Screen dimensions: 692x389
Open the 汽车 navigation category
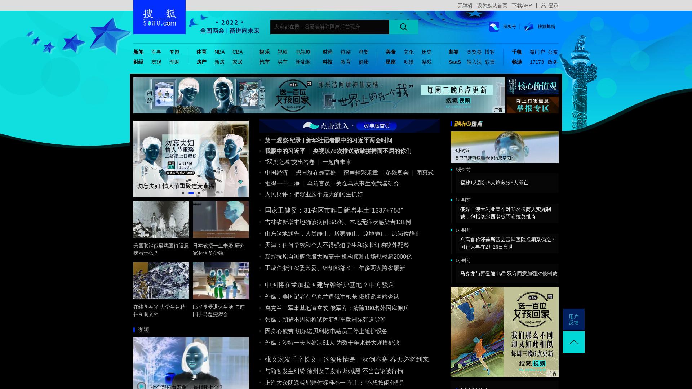[x=265, y=62]
